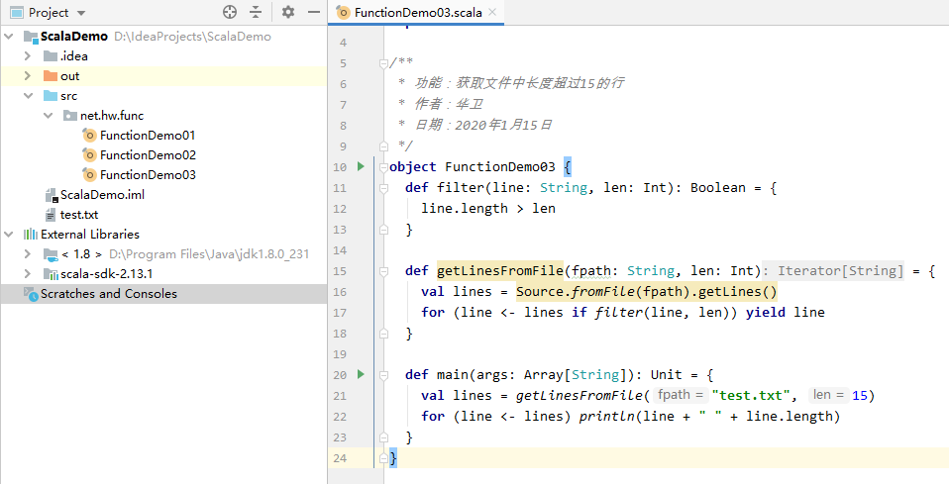Click the Boolean return type on line 11
Screen dimensions: 949x484
[718, 188]
